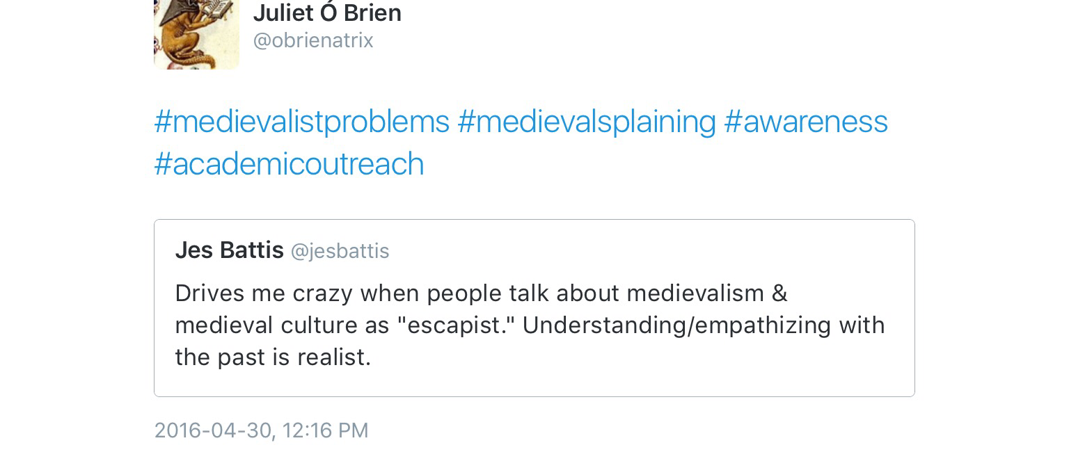Tap the #awareness hashtag

click(805, 122)
